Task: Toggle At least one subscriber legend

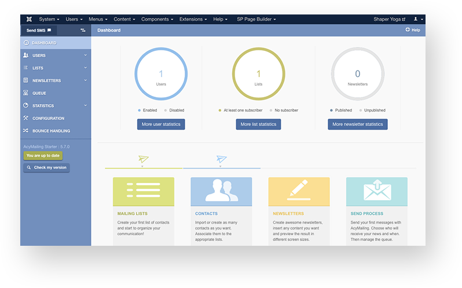Action: tap(240, 110)
